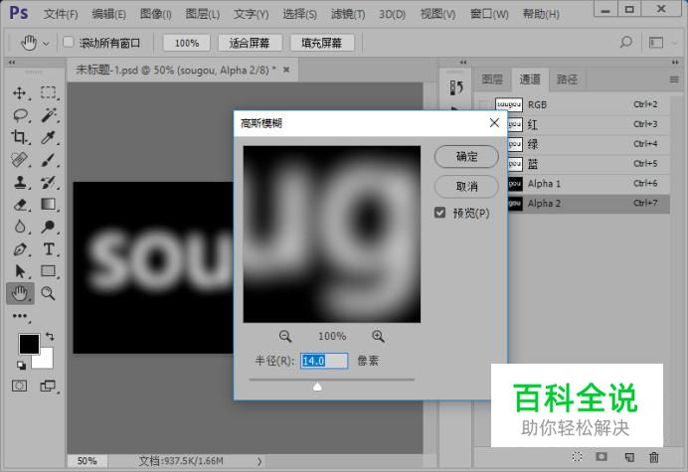
Task: Open the foreground color swatch
Action: tap(29, 344)
